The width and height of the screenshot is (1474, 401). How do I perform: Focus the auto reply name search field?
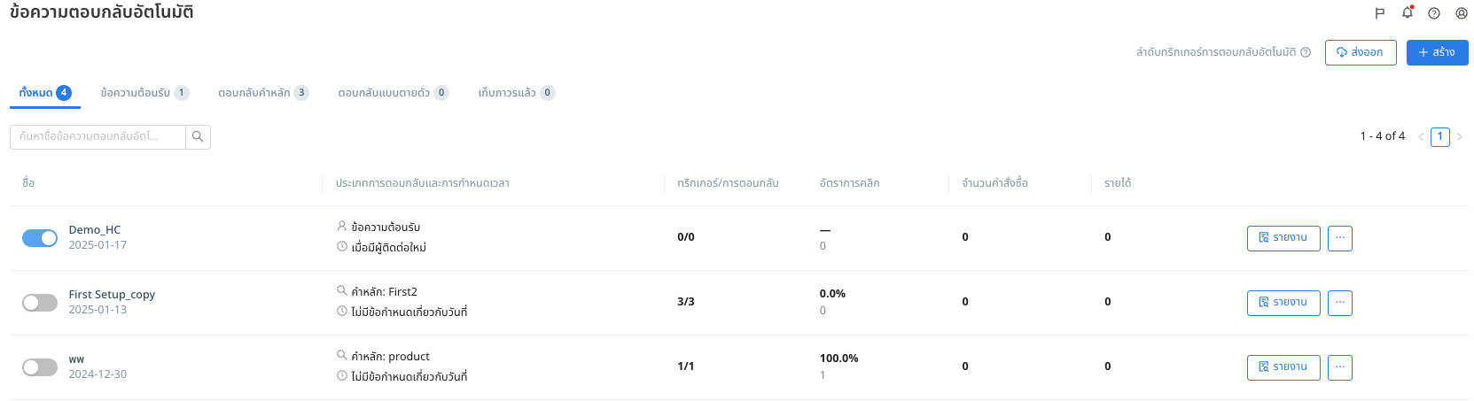point(97,136)
